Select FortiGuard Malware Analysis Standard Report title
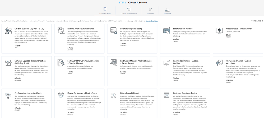Screen dimensions: 264x119 point(83,62)
